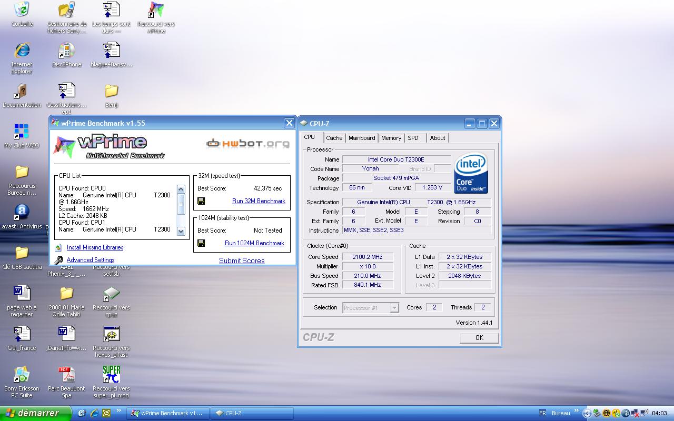Launch Internet Explorer from the desktop
674x421 pixels.
[22, 58]
